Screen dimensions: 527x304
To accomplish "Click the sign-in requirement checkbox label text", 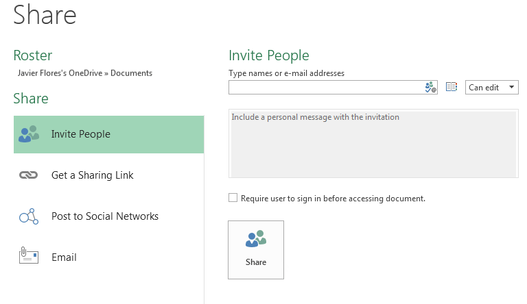I will [333, 199].
